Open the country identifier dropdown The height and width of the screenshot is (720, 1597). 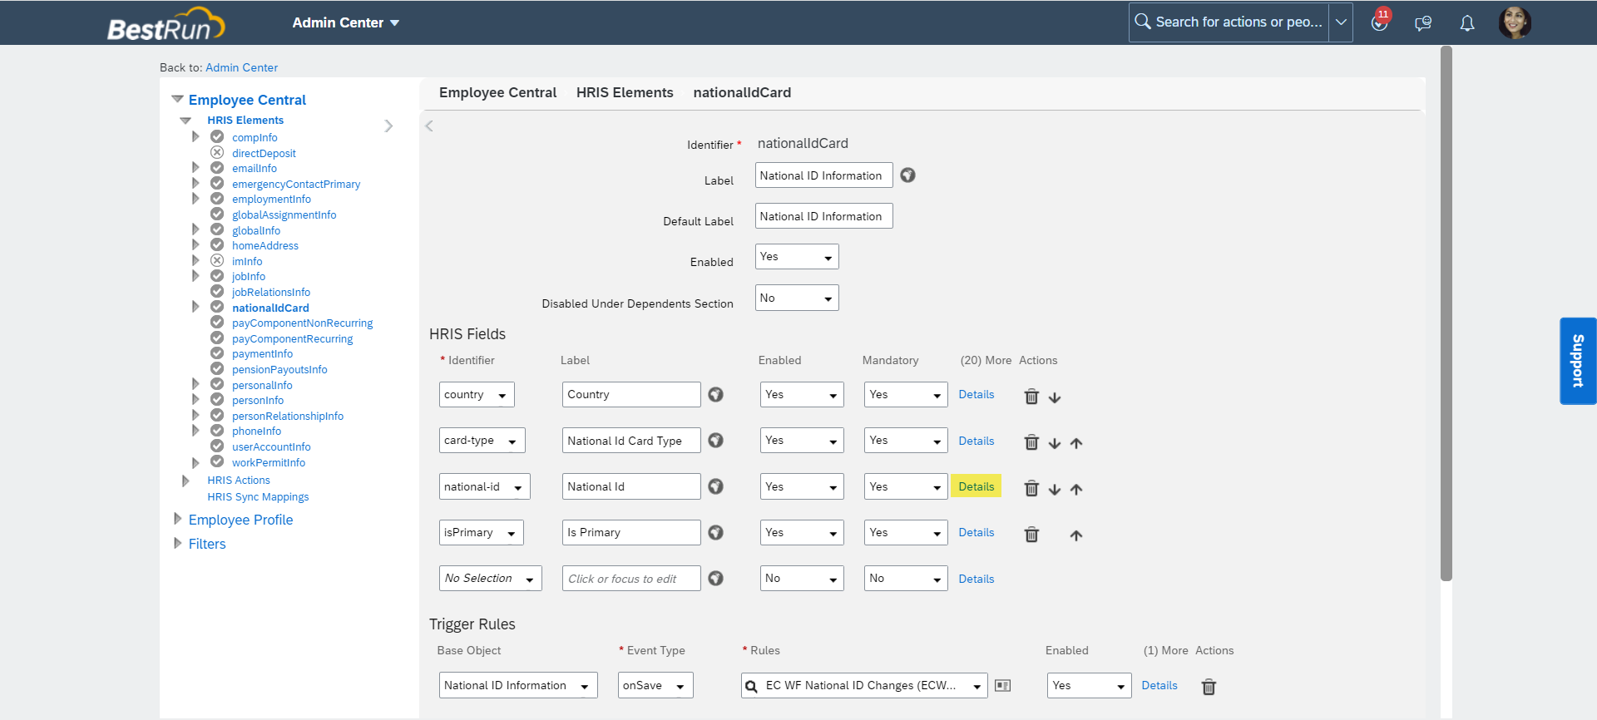tap(477, 394)
